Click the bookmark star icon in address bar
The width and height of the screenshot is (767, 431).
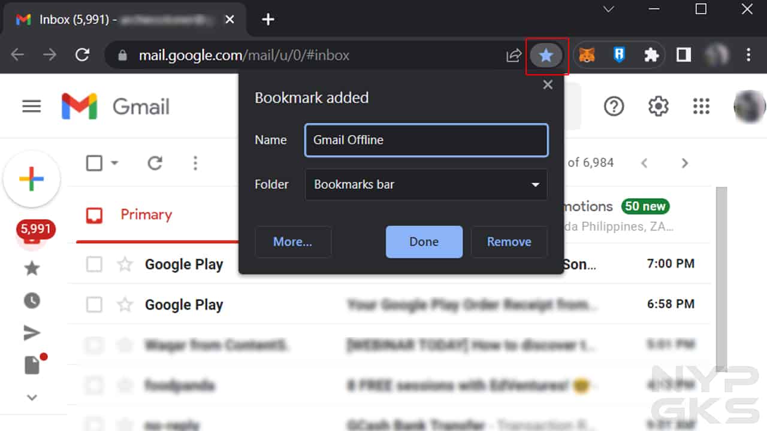click(546, 56)
